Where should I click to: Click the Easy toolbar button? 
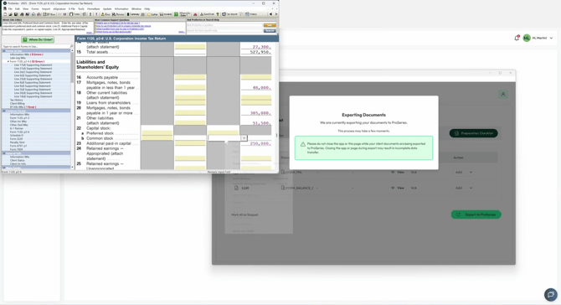click(106, 14)
